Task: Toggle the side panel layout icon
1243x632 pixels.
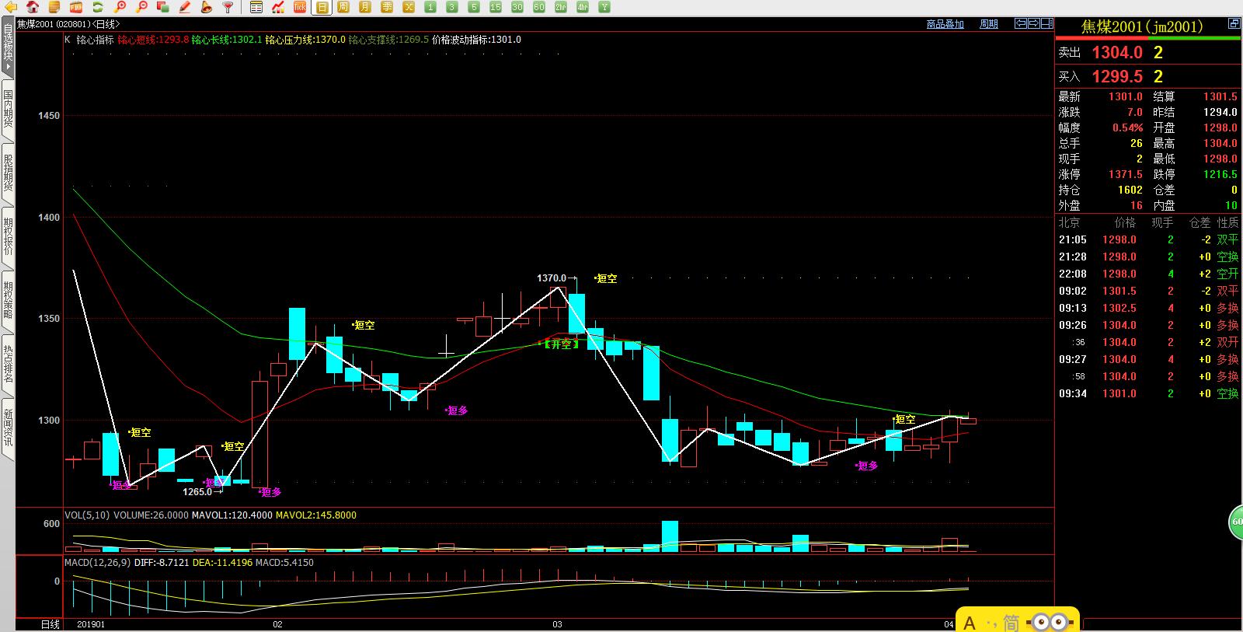Action: point(1047,24)
